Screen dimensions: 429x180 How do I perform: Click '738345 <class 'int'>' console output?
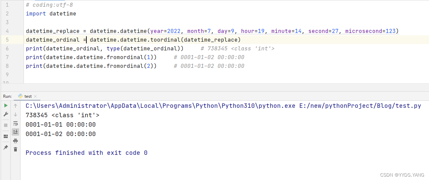tap(63, 115)
